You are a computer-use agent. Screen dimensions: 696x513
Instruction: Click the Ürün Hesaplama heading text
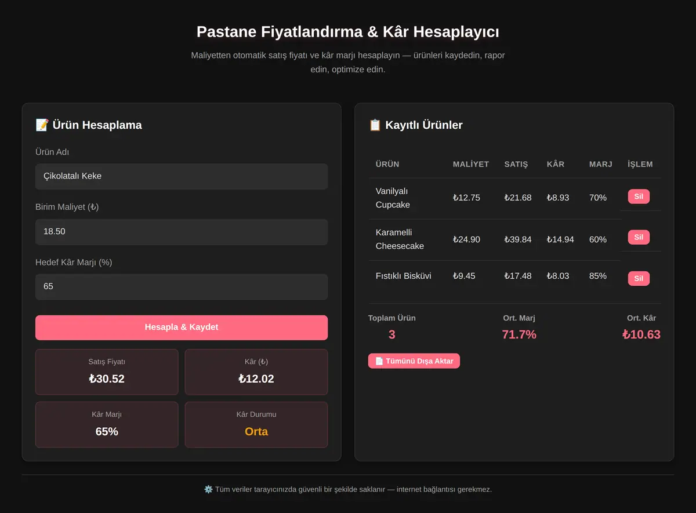click(x=97, y=125)
